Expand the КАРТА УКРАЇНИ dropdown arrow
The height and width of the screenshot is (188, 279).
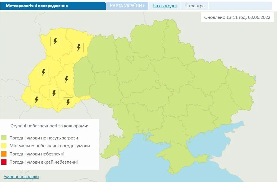[x=144, y=5]
